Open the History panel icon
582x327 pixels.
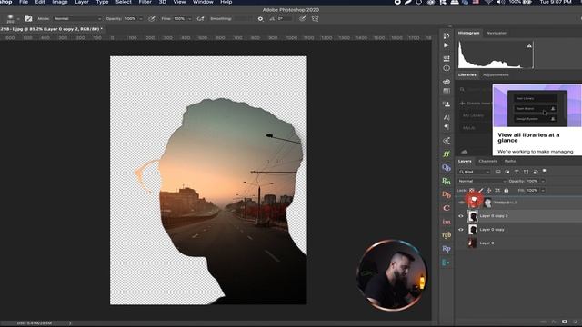(447, 36)
